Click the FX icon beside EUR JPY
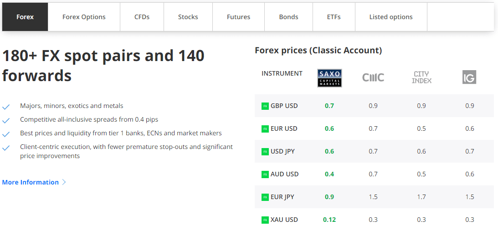 265,197
